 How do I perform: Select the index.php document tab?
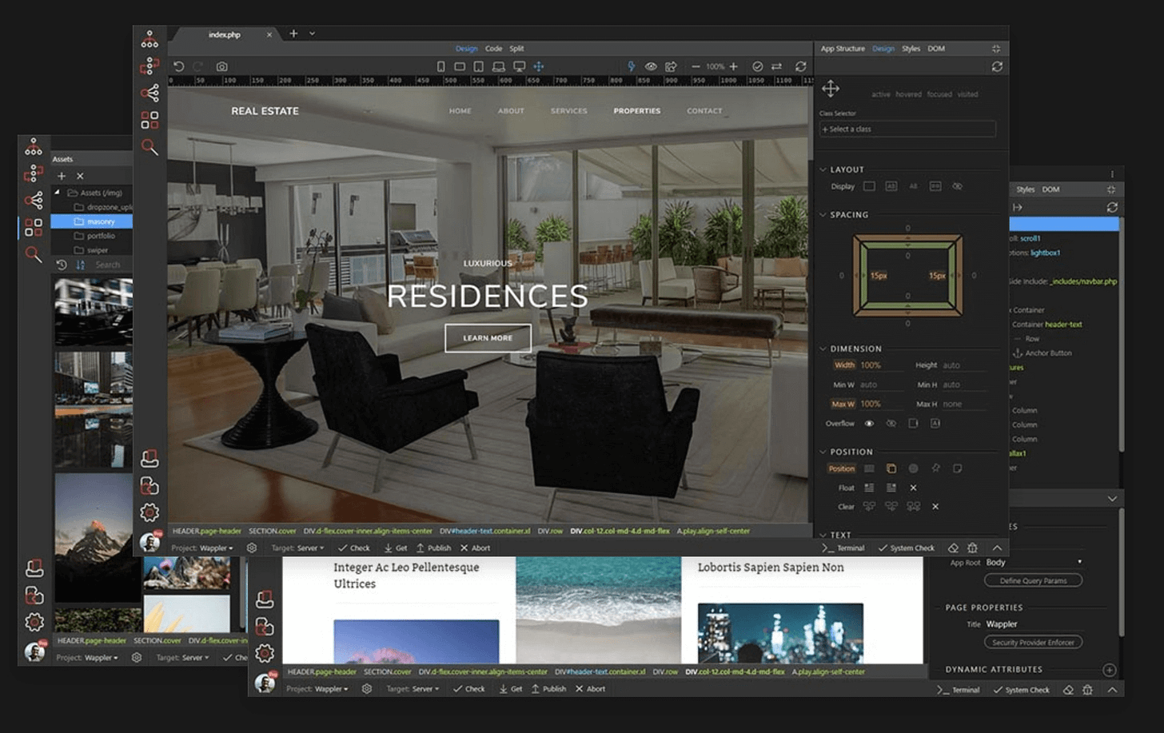(225, 34)
